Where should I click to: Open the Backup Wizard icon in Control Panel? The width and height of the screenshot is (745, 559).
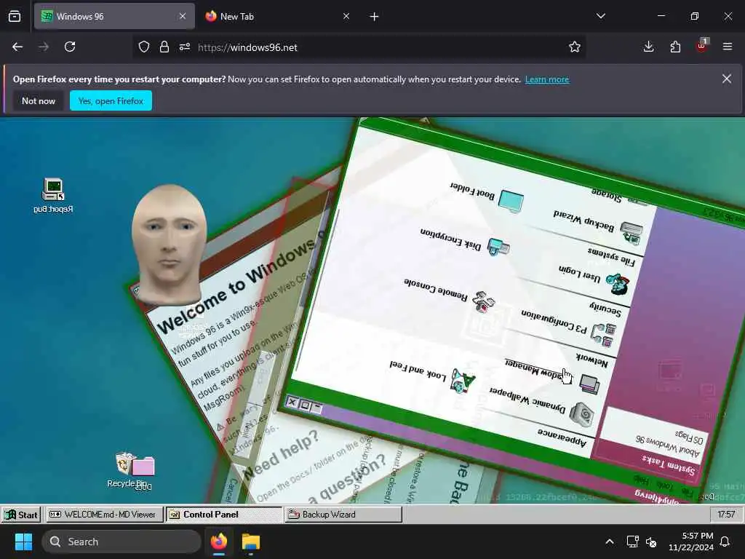(x=632, y=233)
